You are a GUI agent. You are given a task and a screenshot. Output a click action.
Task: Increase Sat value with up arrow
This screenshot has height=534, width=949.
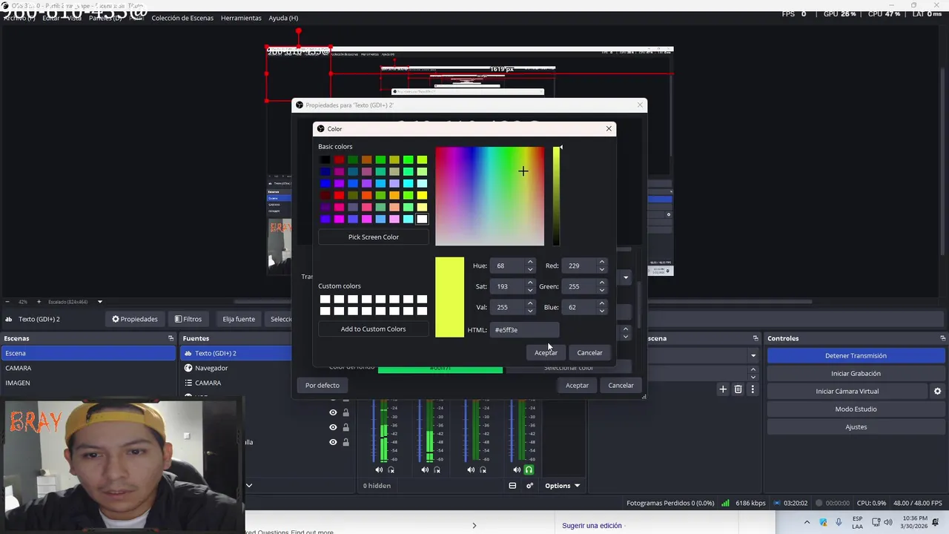point(530,283)
